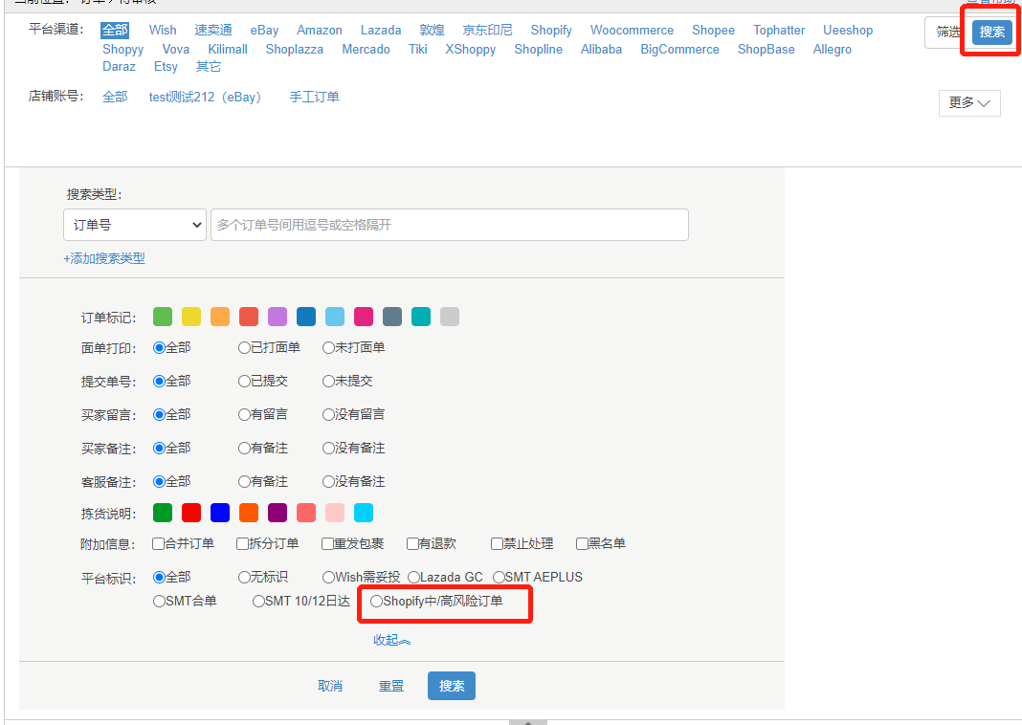Choose 已提交 for 提交单号
This screenshot has width=1022, height=725.
[244, 381]
